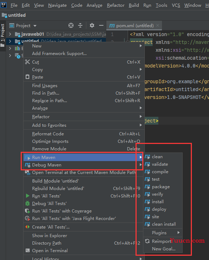Run the Maven install goal

point(163,202)
